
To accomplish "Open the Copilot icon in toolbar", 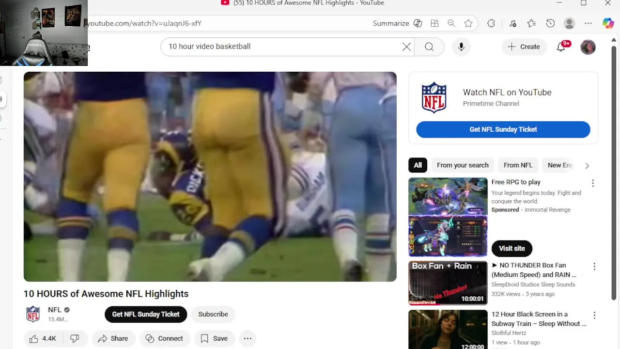I will (x=608, y=23).
